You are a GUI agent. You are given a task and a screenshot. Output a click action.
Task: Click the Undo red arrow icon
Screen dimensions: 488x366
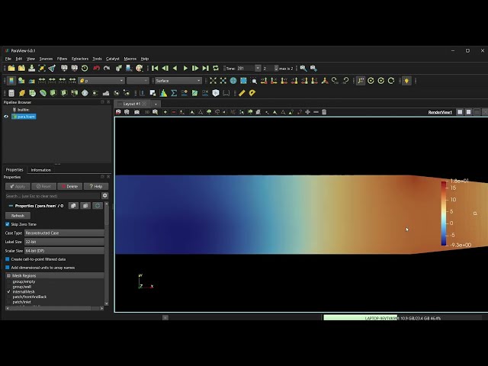pos(97,68)
